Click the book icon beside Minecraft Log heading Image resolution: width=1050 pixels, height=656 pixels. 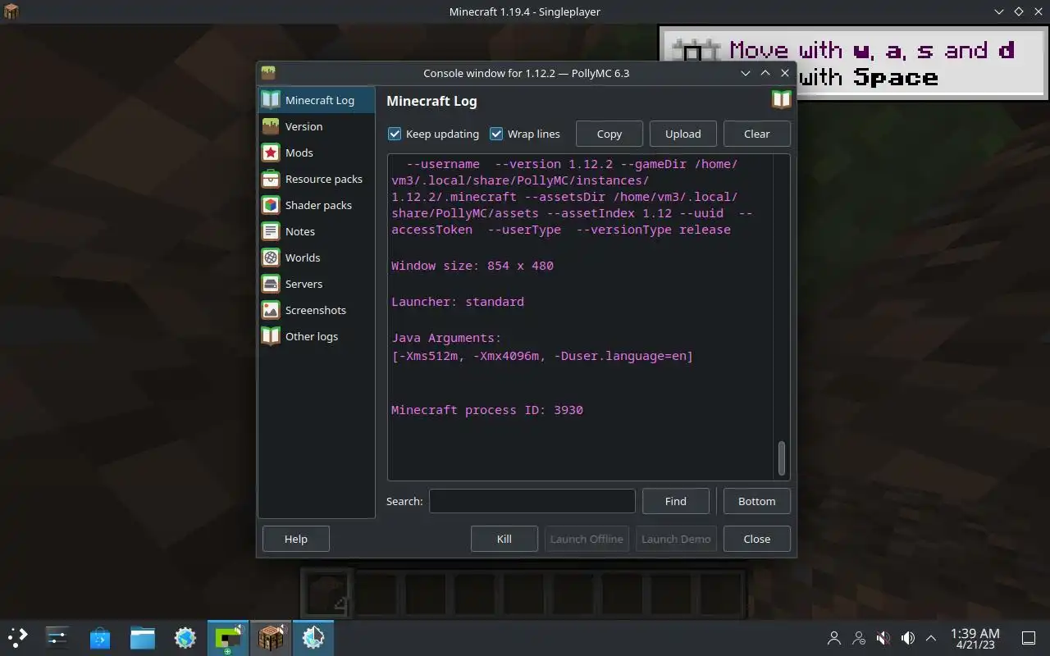coord(781,100)
